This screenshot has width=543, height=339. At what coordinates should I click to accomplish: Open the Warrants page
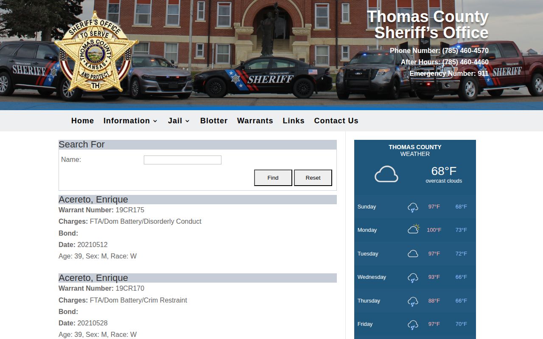pos(255,121)
